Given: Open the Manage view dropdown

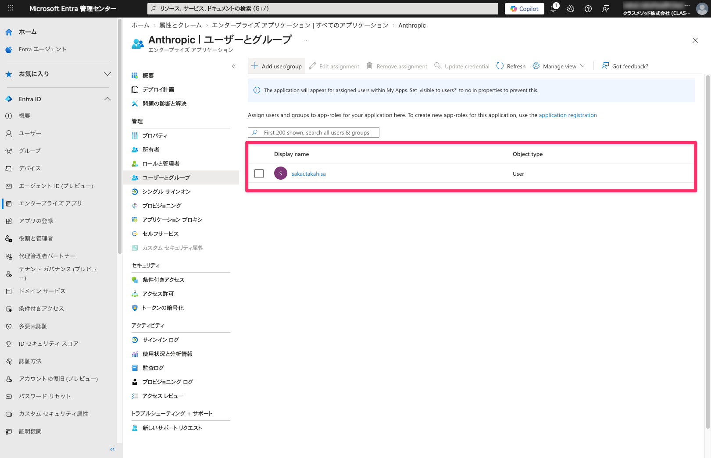Looking at the screenshot, I should (559, 66).
